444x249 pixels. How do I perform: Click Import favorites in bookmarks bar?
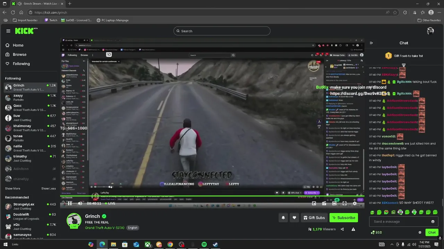pyautogui.click(x=25, y=20)
